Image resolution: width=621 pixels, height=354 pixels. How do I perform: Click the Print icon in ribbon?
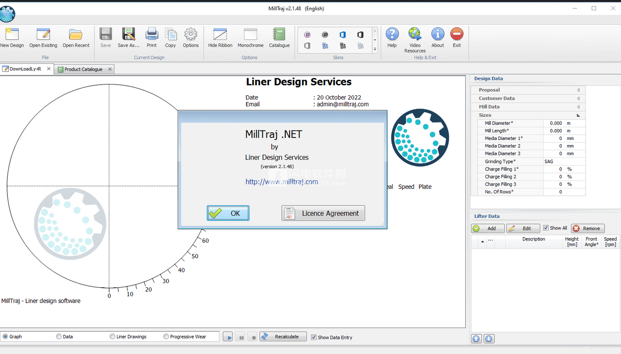pos(151,35)
